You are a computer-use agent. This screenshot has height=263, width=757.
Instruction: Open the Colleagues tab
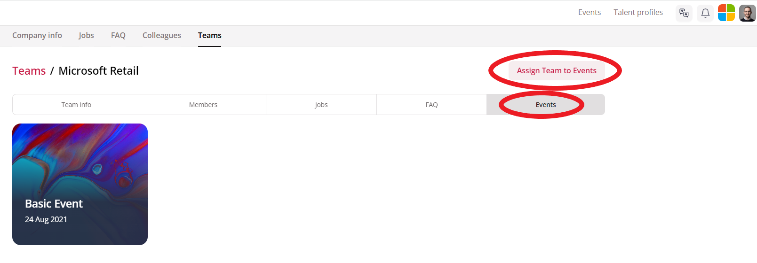tap(162, 35)
